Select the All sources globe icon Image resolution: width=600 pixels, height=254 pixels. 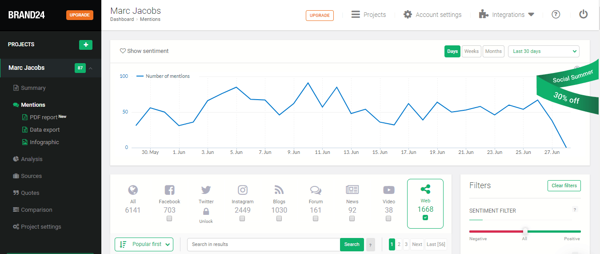click(x=133, y=190)
